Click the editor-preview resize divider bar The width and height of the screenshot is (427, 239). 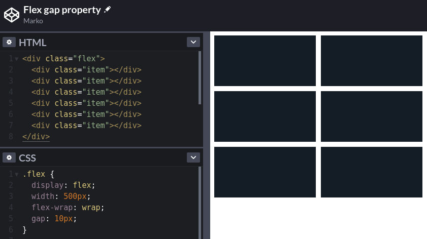click(207, 135)
